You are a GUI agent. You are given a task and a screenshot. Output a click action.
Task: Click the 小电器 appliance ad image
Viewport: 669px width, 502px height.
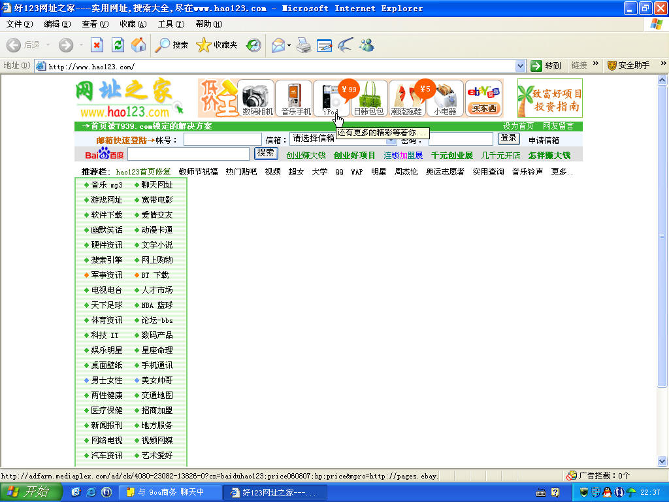click(445, 99)
